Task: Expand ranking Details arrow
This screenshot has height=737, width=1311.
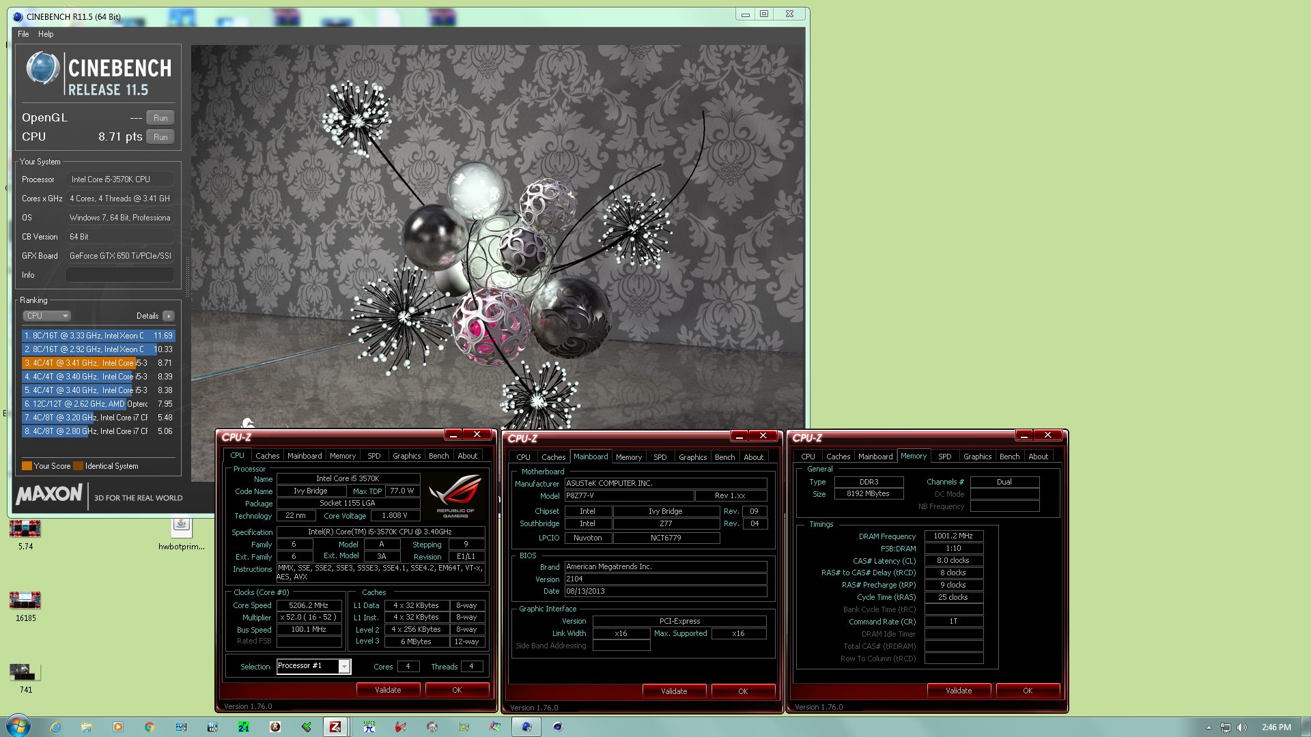Action: click(x=169, y=316)
